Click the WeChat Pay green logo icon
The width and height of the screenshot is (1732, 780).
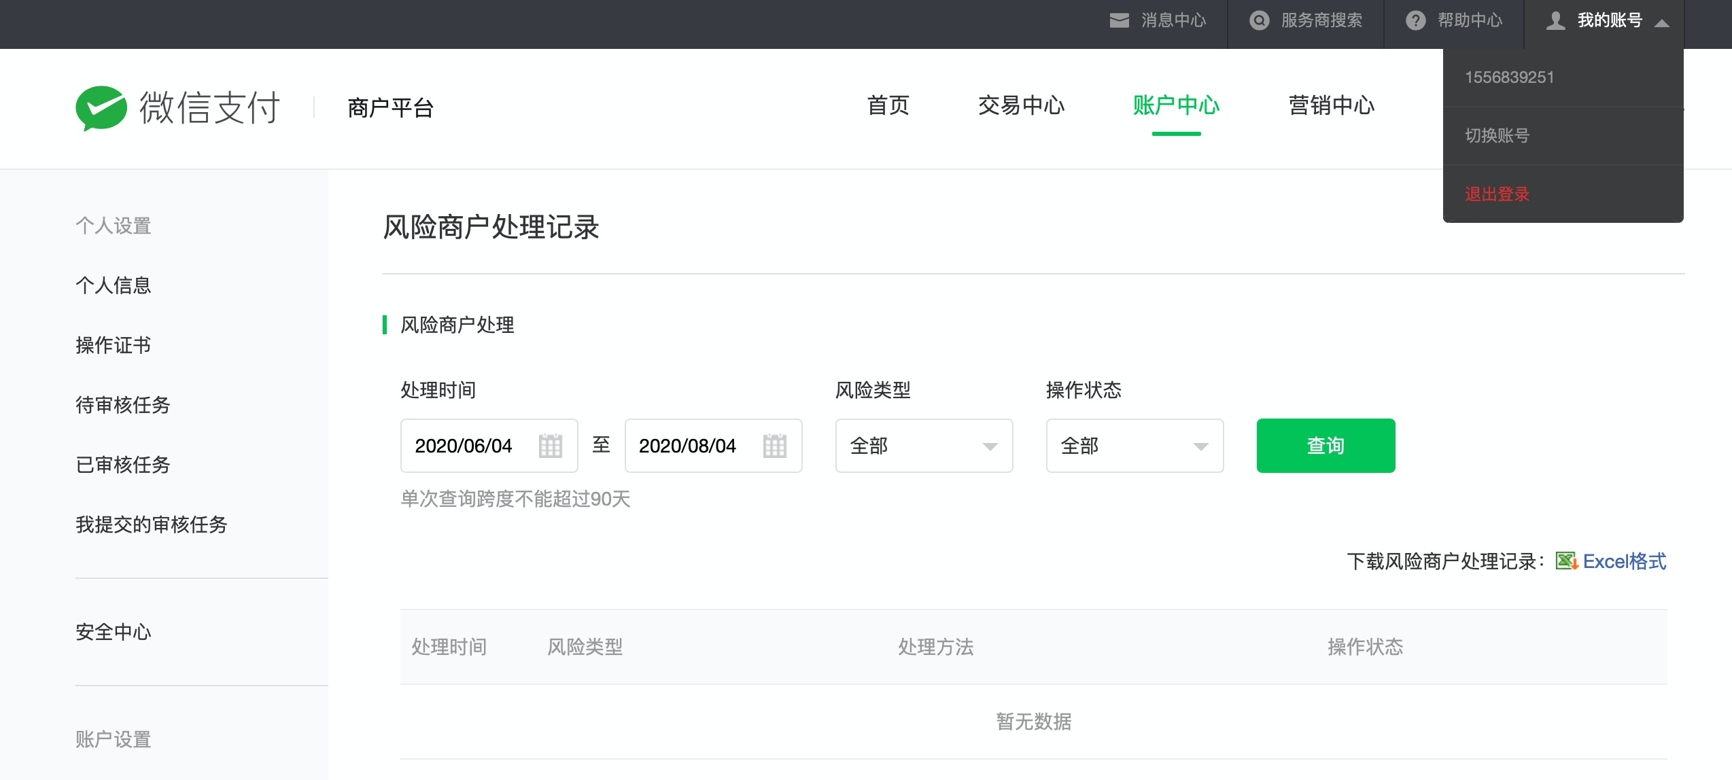(x=101, y=108)
